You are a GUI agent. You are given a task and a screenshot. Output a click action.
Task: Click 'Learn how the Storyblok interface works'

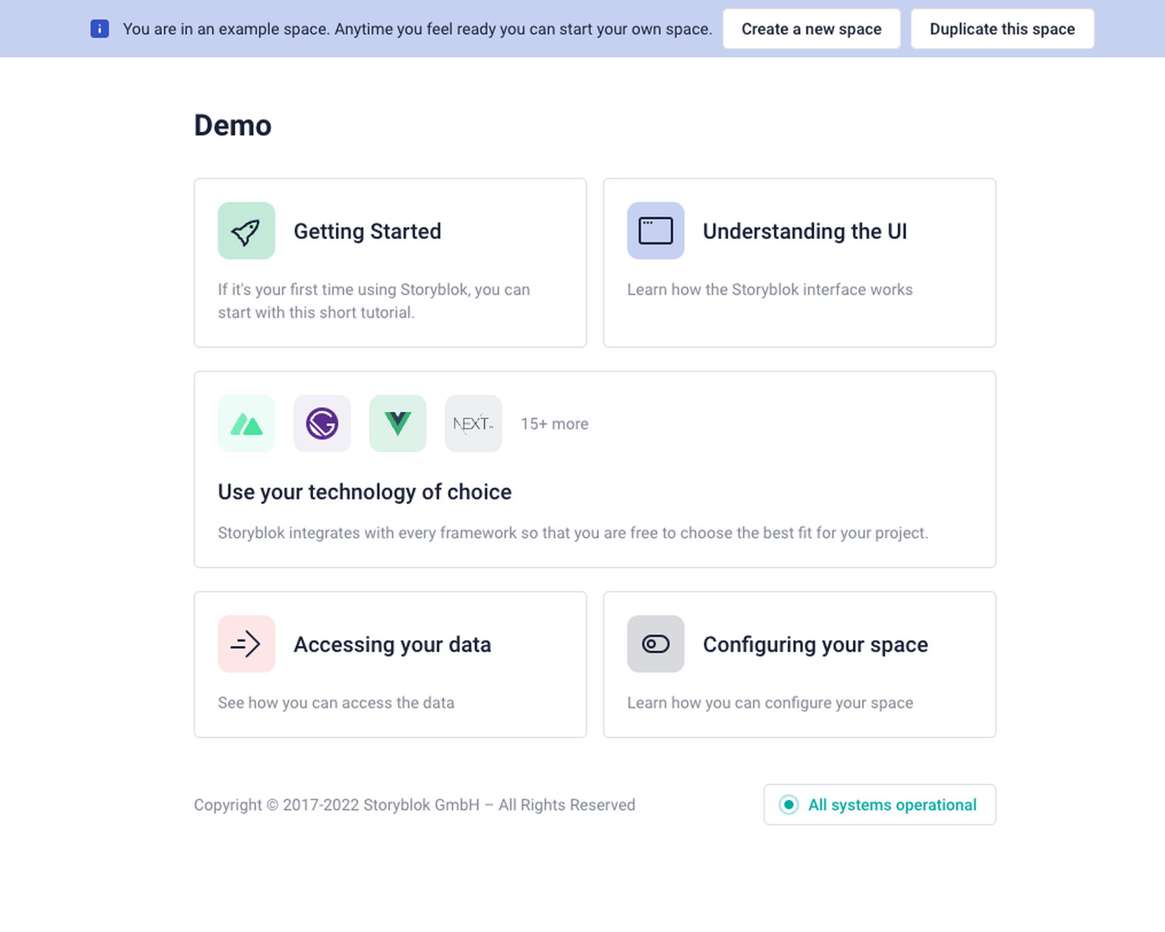[x=770, y=290]
